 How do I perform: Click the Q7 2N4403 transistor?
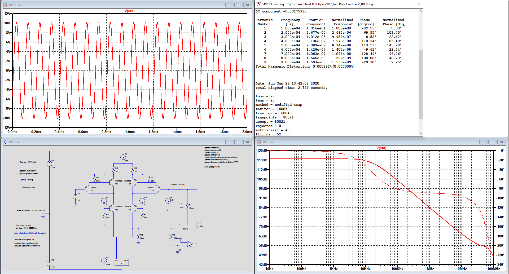87,189
